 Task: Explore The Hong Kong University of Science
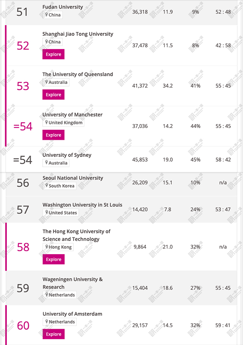54,259
